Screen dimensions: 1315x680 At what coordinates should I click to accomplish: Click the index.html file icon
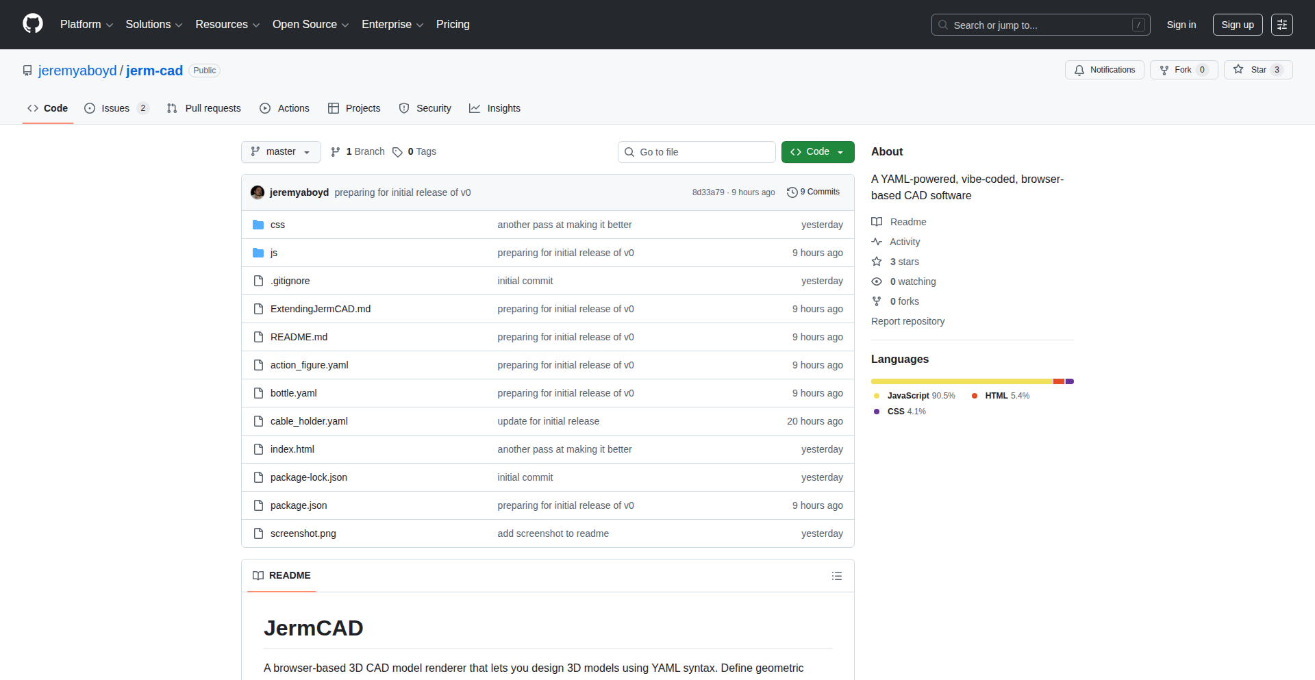click(258, 449)
